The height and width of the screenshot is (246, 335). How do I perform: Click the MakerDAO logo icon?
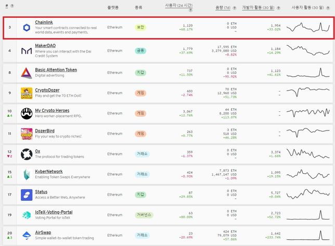[27, 51]
